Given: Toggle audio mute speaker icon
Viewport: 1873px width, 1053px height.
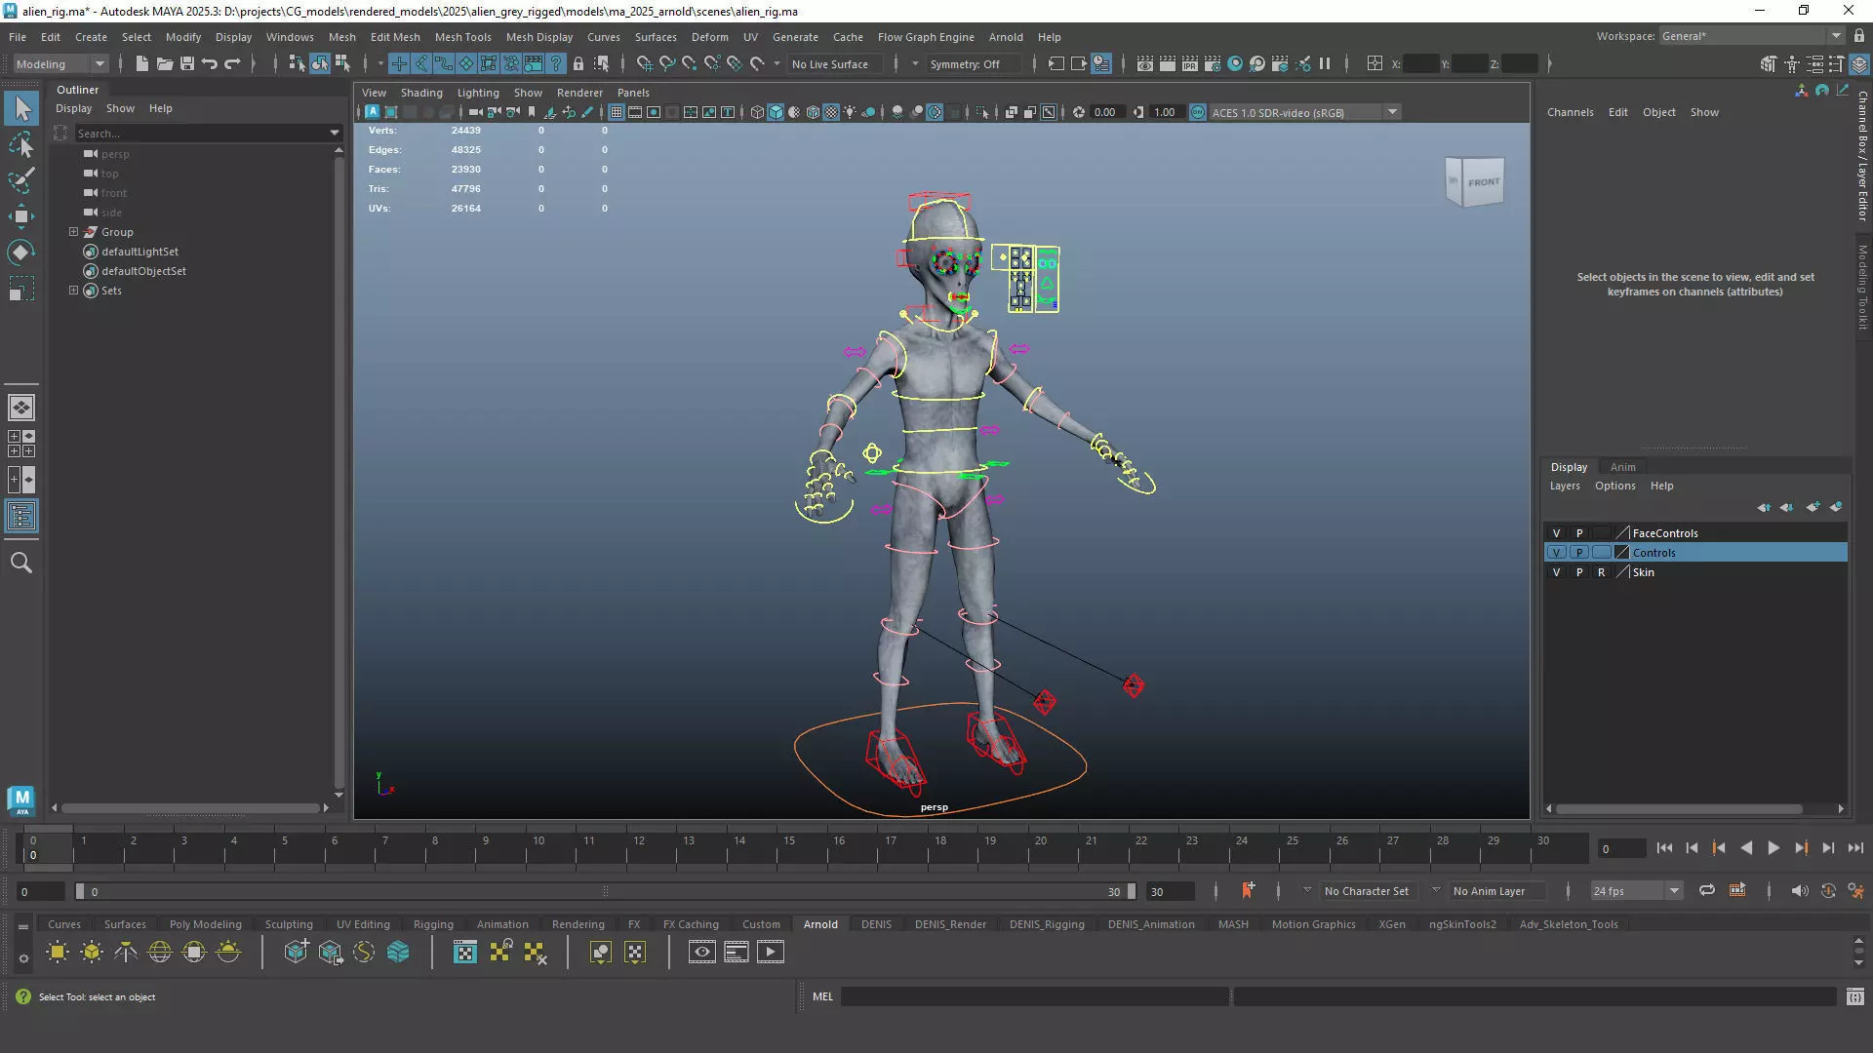Looking at the screenshot, I should click(x=1800, y=891).
